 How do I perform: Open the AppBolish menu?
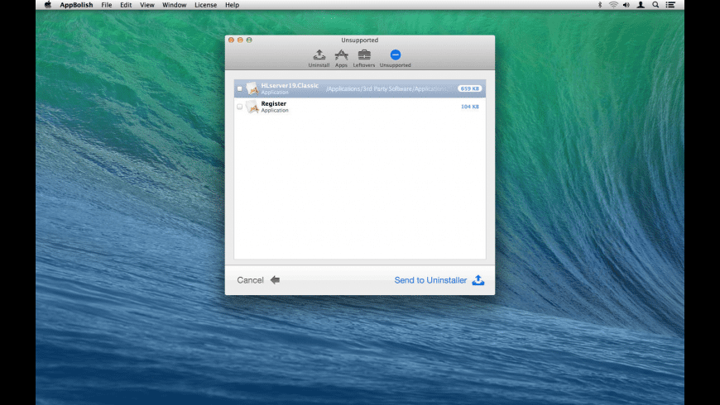point(76,5)
